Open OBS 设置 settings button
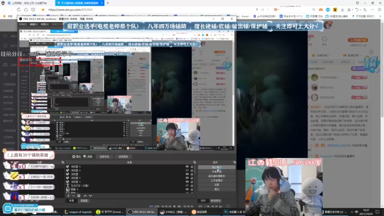 coord(216,185)
